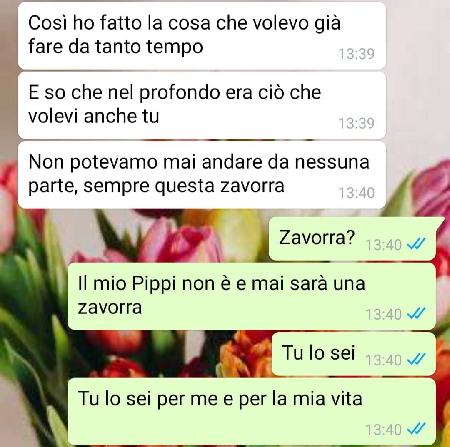The width and height of the screenshot is (450, 447).
Task: Select the 'E so che nel profondo' message
Action: 202,105
